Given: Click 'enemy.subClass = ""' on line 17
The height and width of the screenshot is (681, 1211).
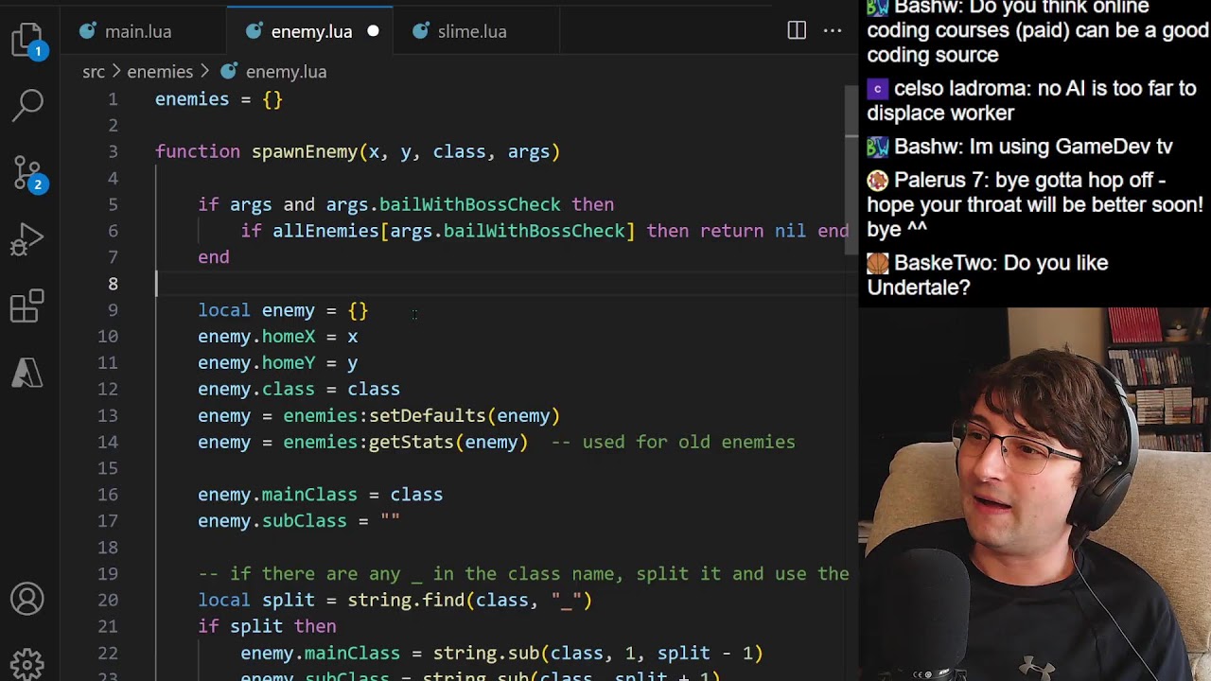Looking at the screenshot, I should (299, 521).
